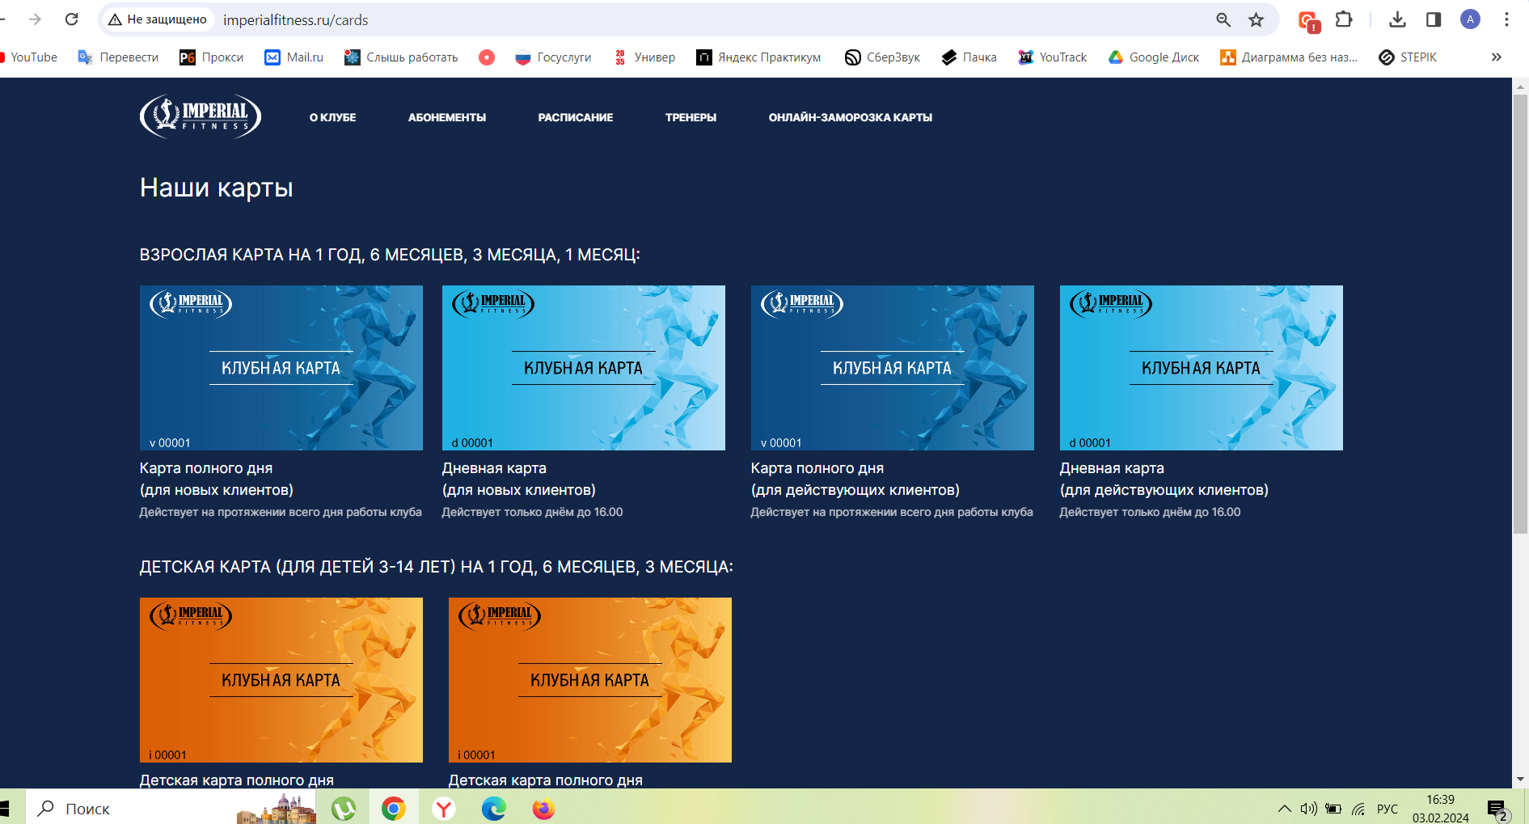Image resolution: width=1529 pixels, height=824 pixels.
Task: Click the scrollbar down arrow
Action: click(1520, 780)
